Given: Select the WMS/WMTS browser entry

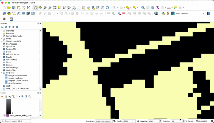Looking at the screenshot, I should pos(12,60).
